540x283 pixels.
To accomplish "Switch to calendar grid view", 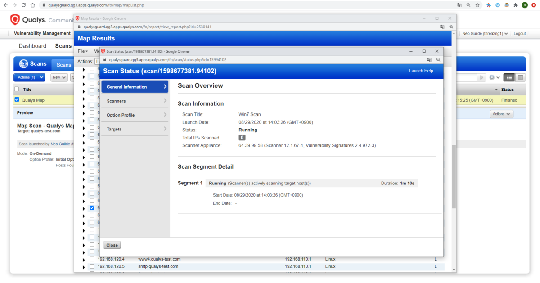I will (x=520, y=77).
